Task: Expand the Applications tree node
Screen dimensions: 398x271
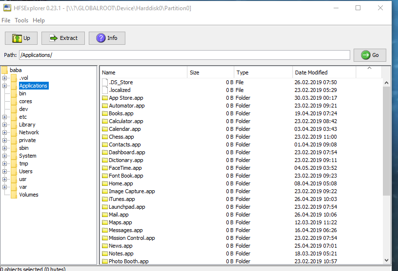Action: [x=4, y=86]
